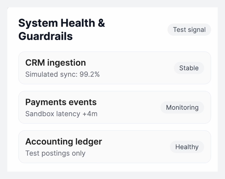Viewport: 225px width, 179px height.
Task: Click the Accounting ledger title text
Action: pos(64,141)
